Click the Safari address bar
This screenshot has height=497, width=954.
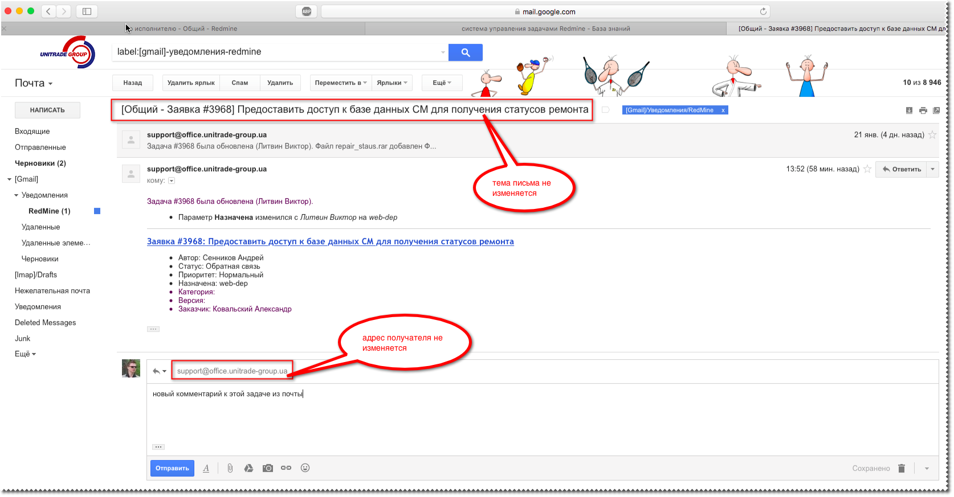tap(545, 11)
